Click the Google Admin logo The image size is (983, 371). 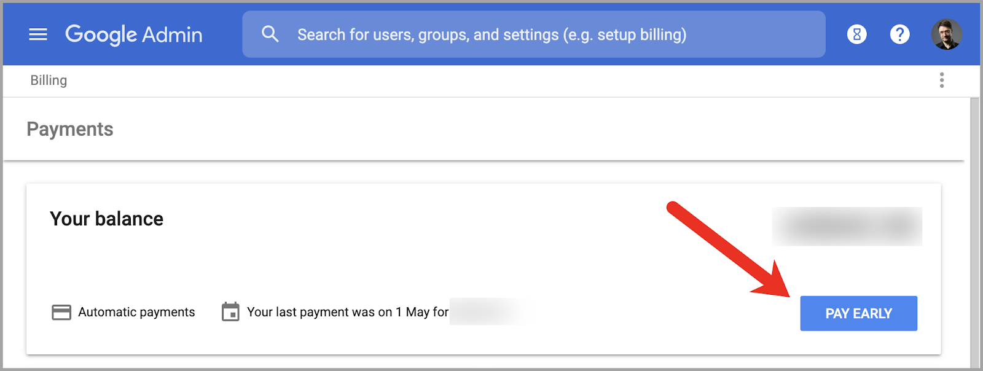(134, 35)
